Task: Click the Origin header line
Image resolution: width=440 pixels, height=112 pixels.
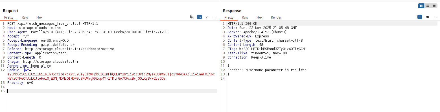Action: 43,62
